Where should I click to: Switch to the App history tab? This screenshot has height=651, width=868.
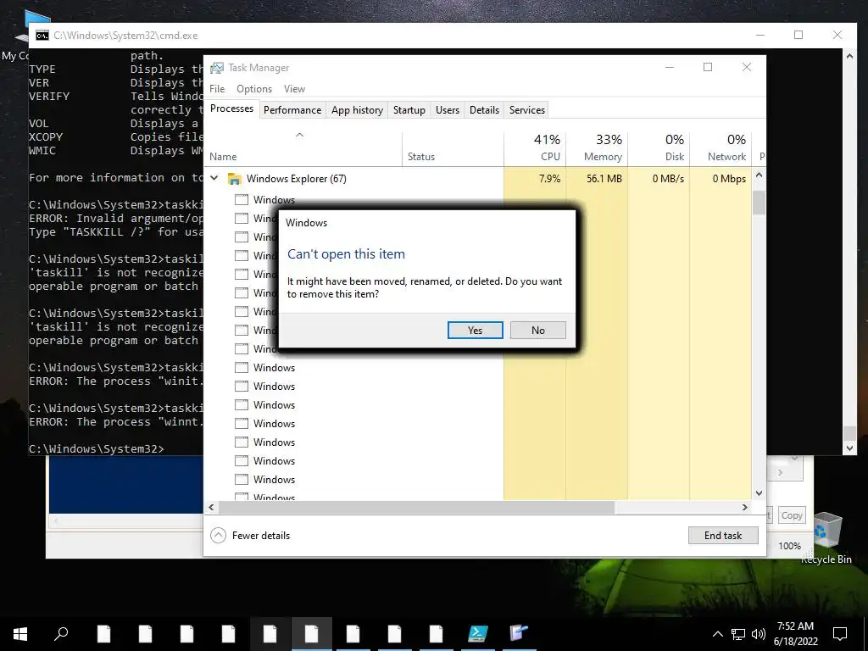point(357,110)
